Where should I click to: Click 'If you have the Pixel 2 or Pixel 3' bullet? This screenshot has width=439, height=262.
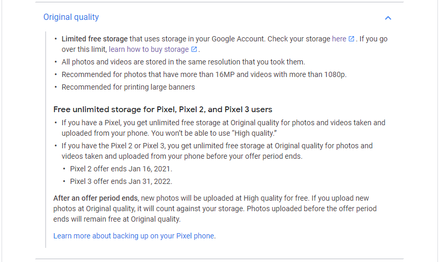pyautogui.click(x=217, y=151)
